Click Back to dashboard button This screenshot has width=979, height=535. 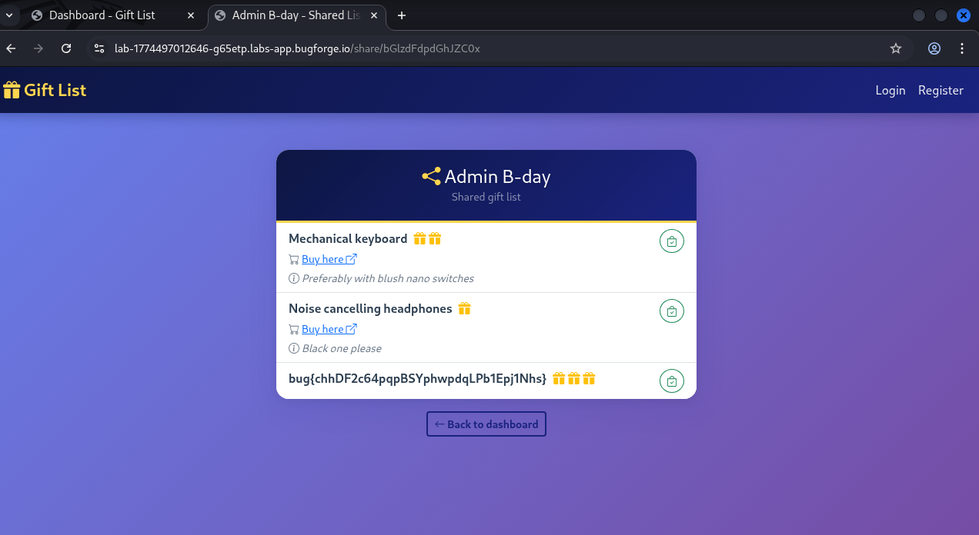click(486, 424)
